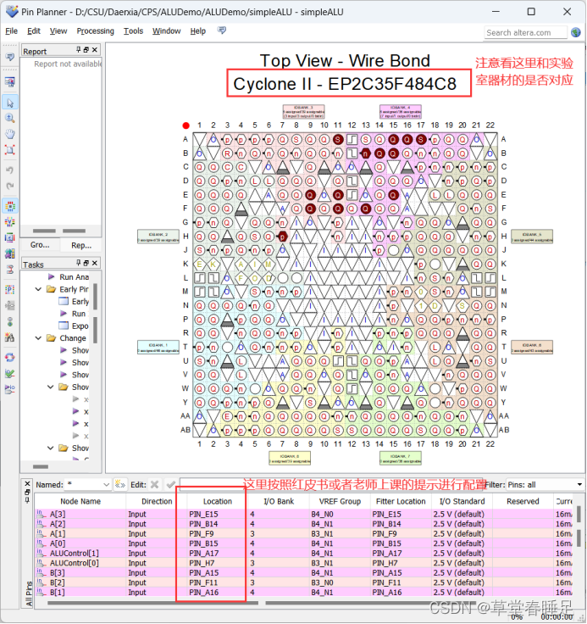Click the circular refresh arrows icon
Image resolution: width=587 pixels, height=624 pixels.
click(10, 358)
